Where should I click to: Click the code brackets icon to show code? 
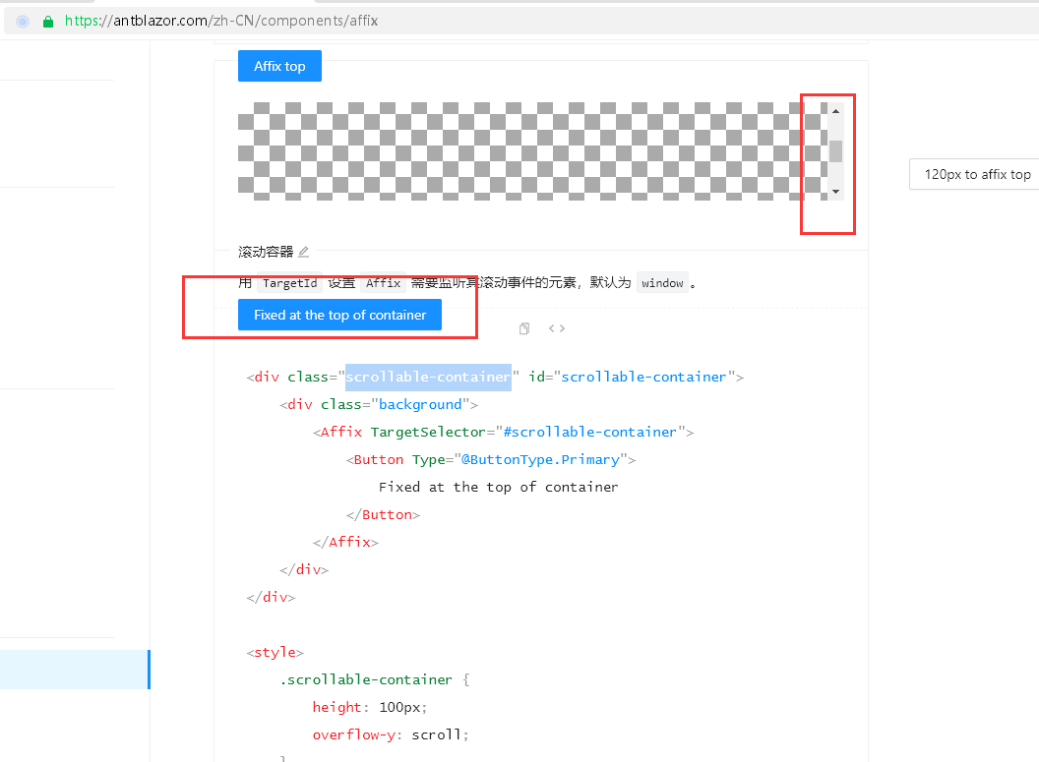(x=557, y=328)
